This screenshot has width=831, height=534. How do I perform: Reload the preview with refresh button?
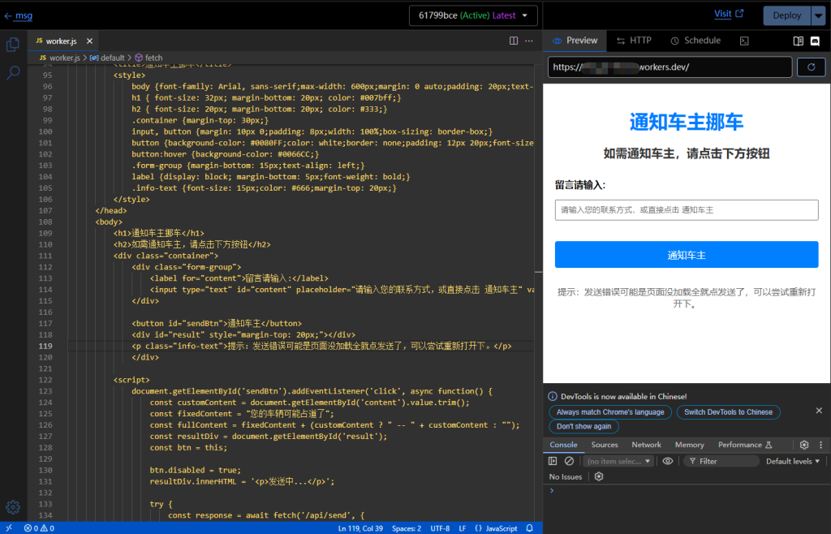click(x=811, y=67)
